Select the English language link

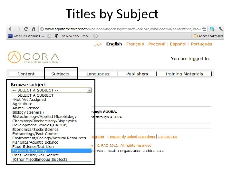pos(114,44)
